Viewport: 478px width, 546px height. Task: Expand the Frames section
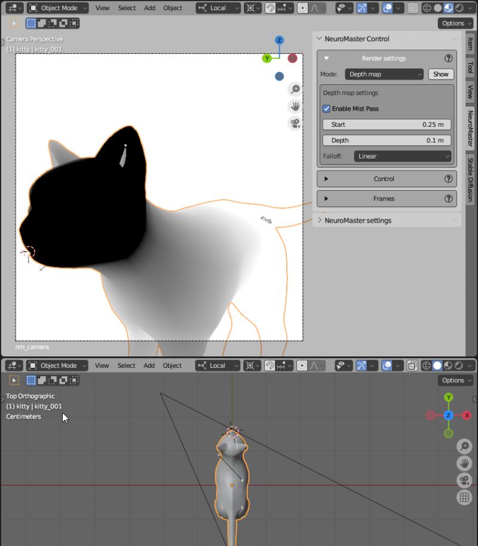pyautogui.click(x=326, y=199)
